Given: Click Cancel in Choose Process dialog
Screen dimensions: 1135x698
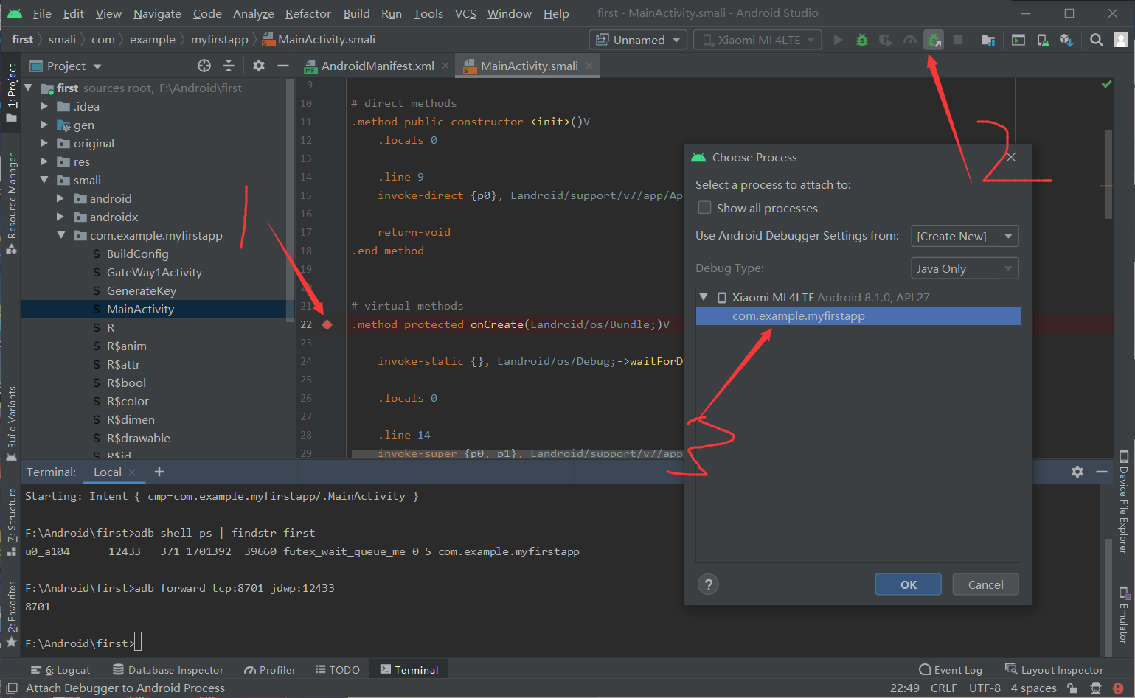Looking at the screenshot, I should (x=985, y=584).
